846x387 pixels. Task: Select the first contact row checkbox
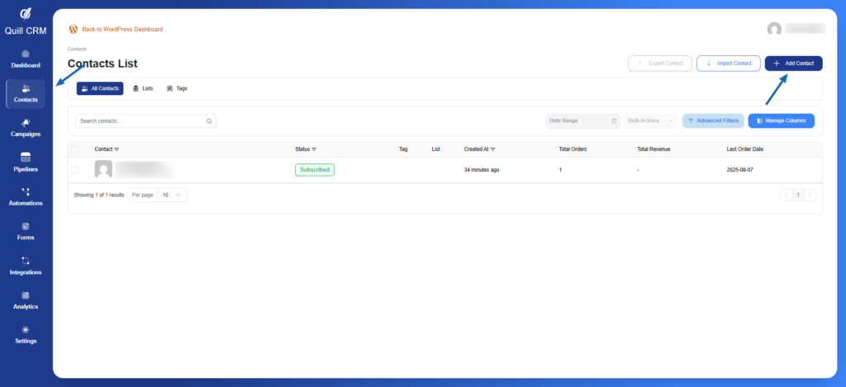click(x=75, y=170)
